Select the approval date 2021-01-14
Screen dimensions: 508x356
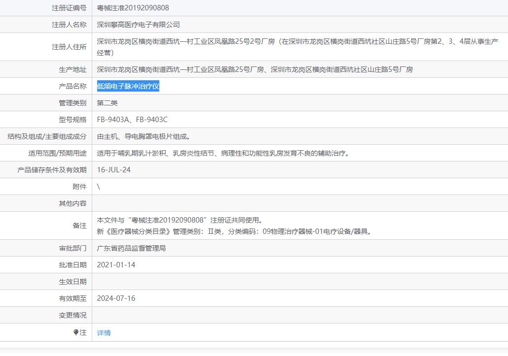116,265
